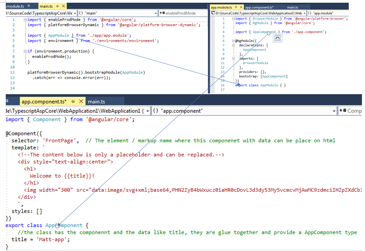Select the app.component.ts* tab in the bottom pane
The height and width of the screenshot is (251, 365).
(44, 102)
